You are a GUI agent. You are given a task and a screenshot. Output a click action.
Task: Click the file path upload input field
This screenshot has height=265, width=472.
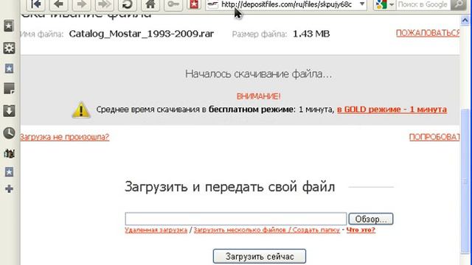[236, 219]
